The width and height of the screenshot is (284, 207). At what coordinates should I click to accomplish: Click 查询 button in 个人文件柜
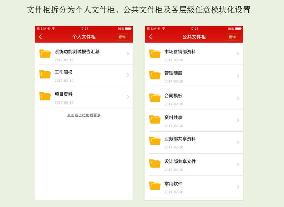[122, 37]
